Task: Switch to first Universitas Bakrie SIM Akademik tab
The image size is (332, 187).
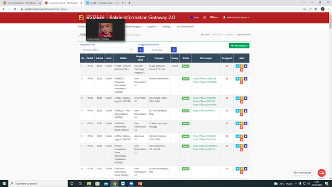Action: 22,3
